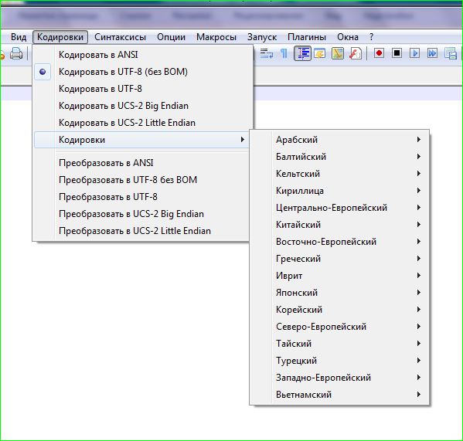Toggle the Indent guide toolbar icon

(x=302, y=53)
